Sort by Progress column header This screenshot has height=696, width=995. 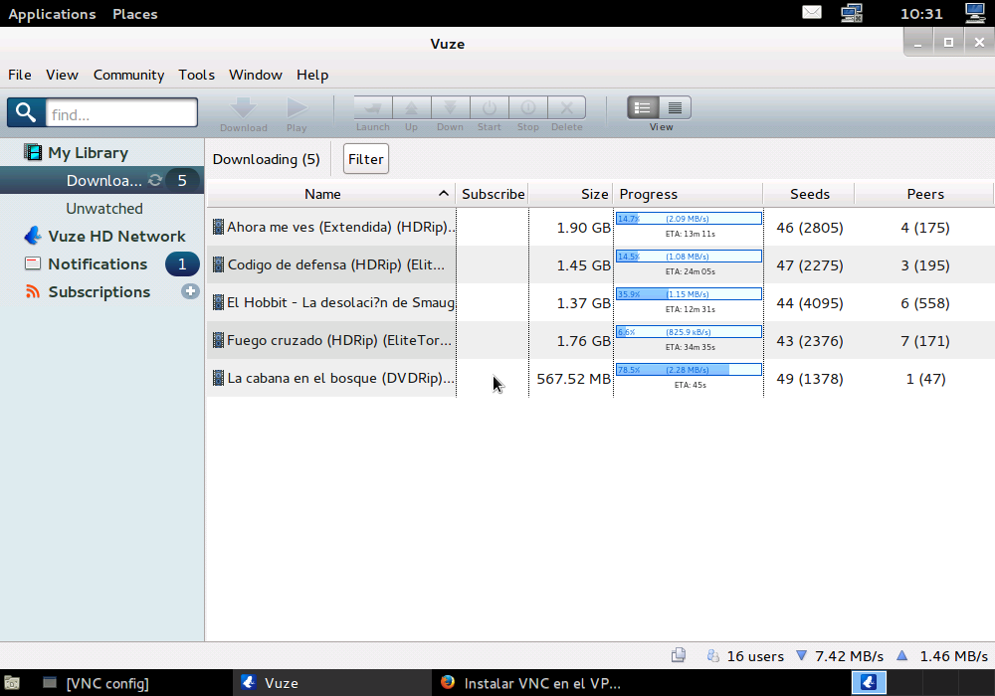click(689, 194)
